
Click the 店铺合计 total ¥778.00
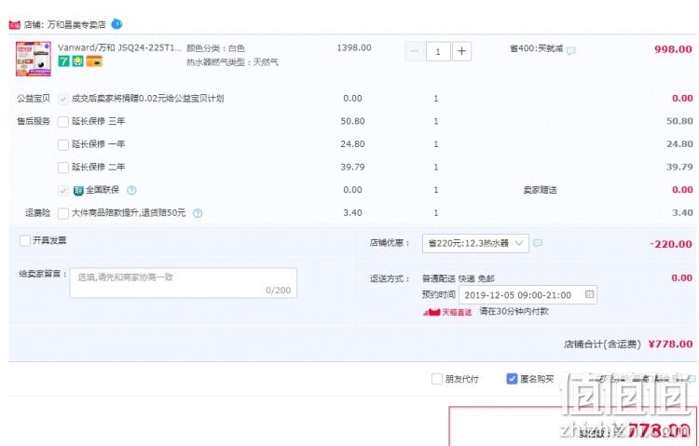[x=670, y=344]
